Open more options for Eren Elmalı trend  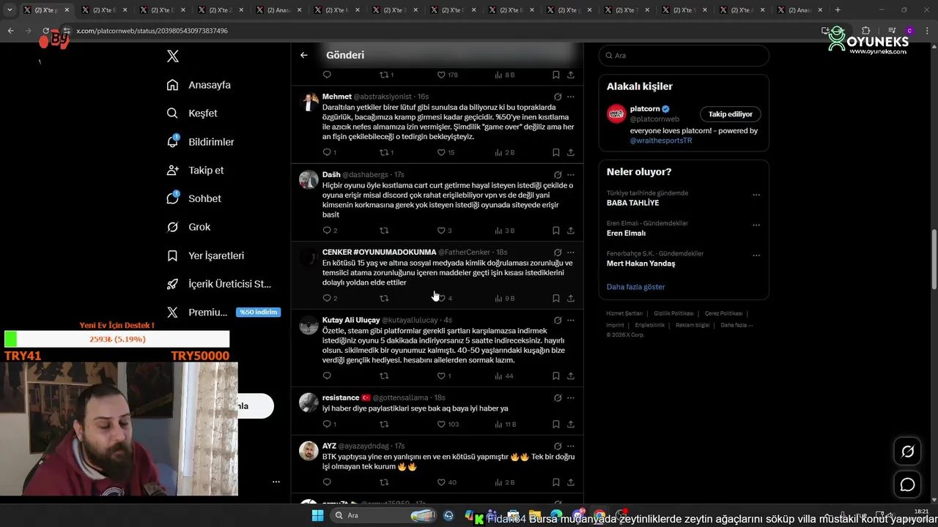(x=756, y=225)
